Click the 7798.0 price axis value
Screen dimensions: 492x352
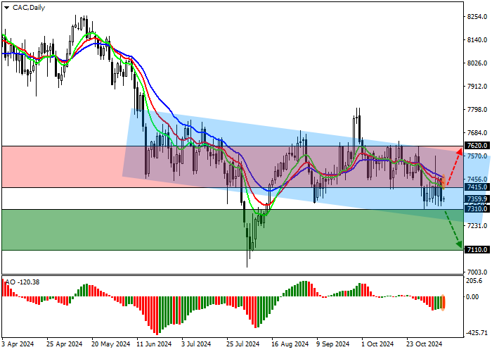coord(477,110)
